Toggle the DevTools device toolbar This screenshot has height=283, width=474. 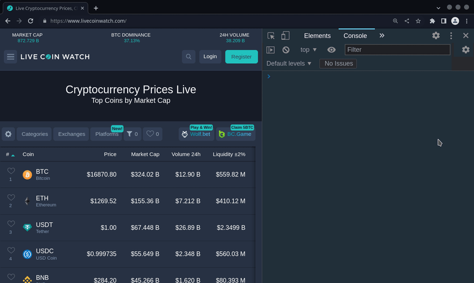[285, 36]
